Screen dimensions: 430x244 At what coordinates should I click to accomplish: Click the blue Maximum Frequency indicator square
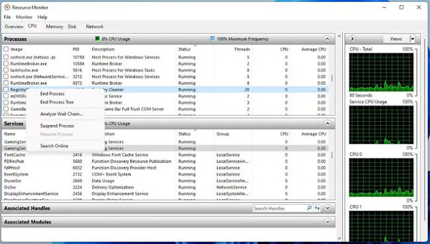tap(212, 39)
